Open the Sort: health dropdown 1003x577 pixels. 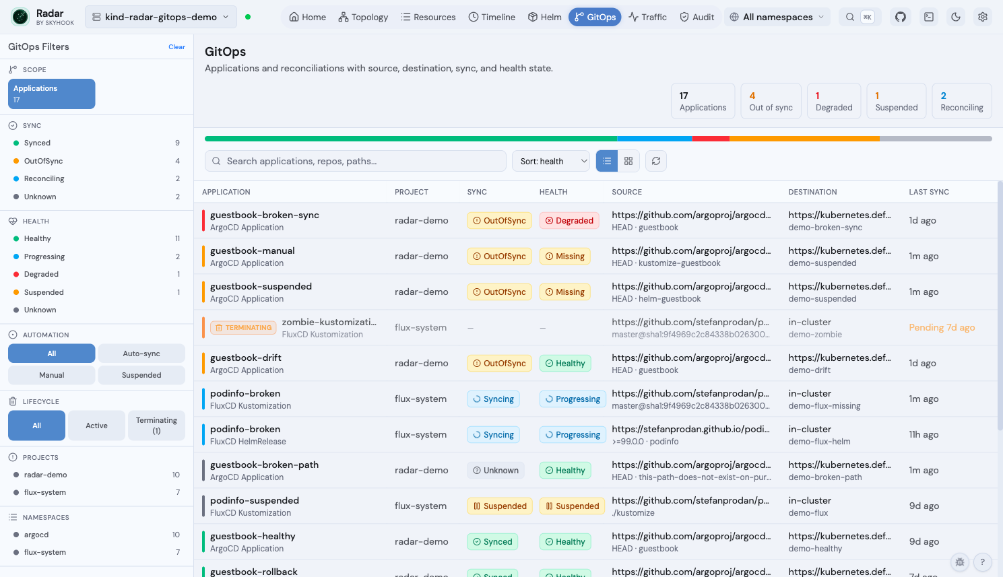coord(551,161)
